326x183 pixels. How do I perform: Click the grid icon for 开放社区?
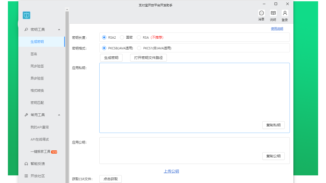pyautogui.click(x=26, y=176)
